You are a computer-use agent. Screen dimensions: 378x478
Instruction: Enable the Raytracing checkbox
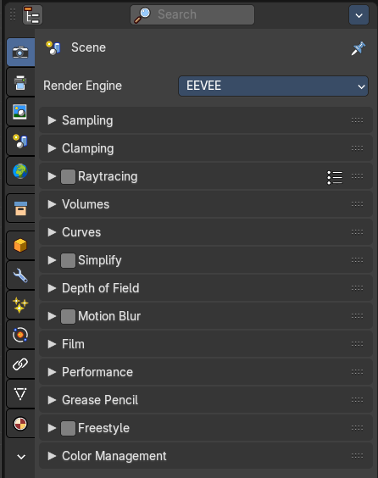(69, 176)
